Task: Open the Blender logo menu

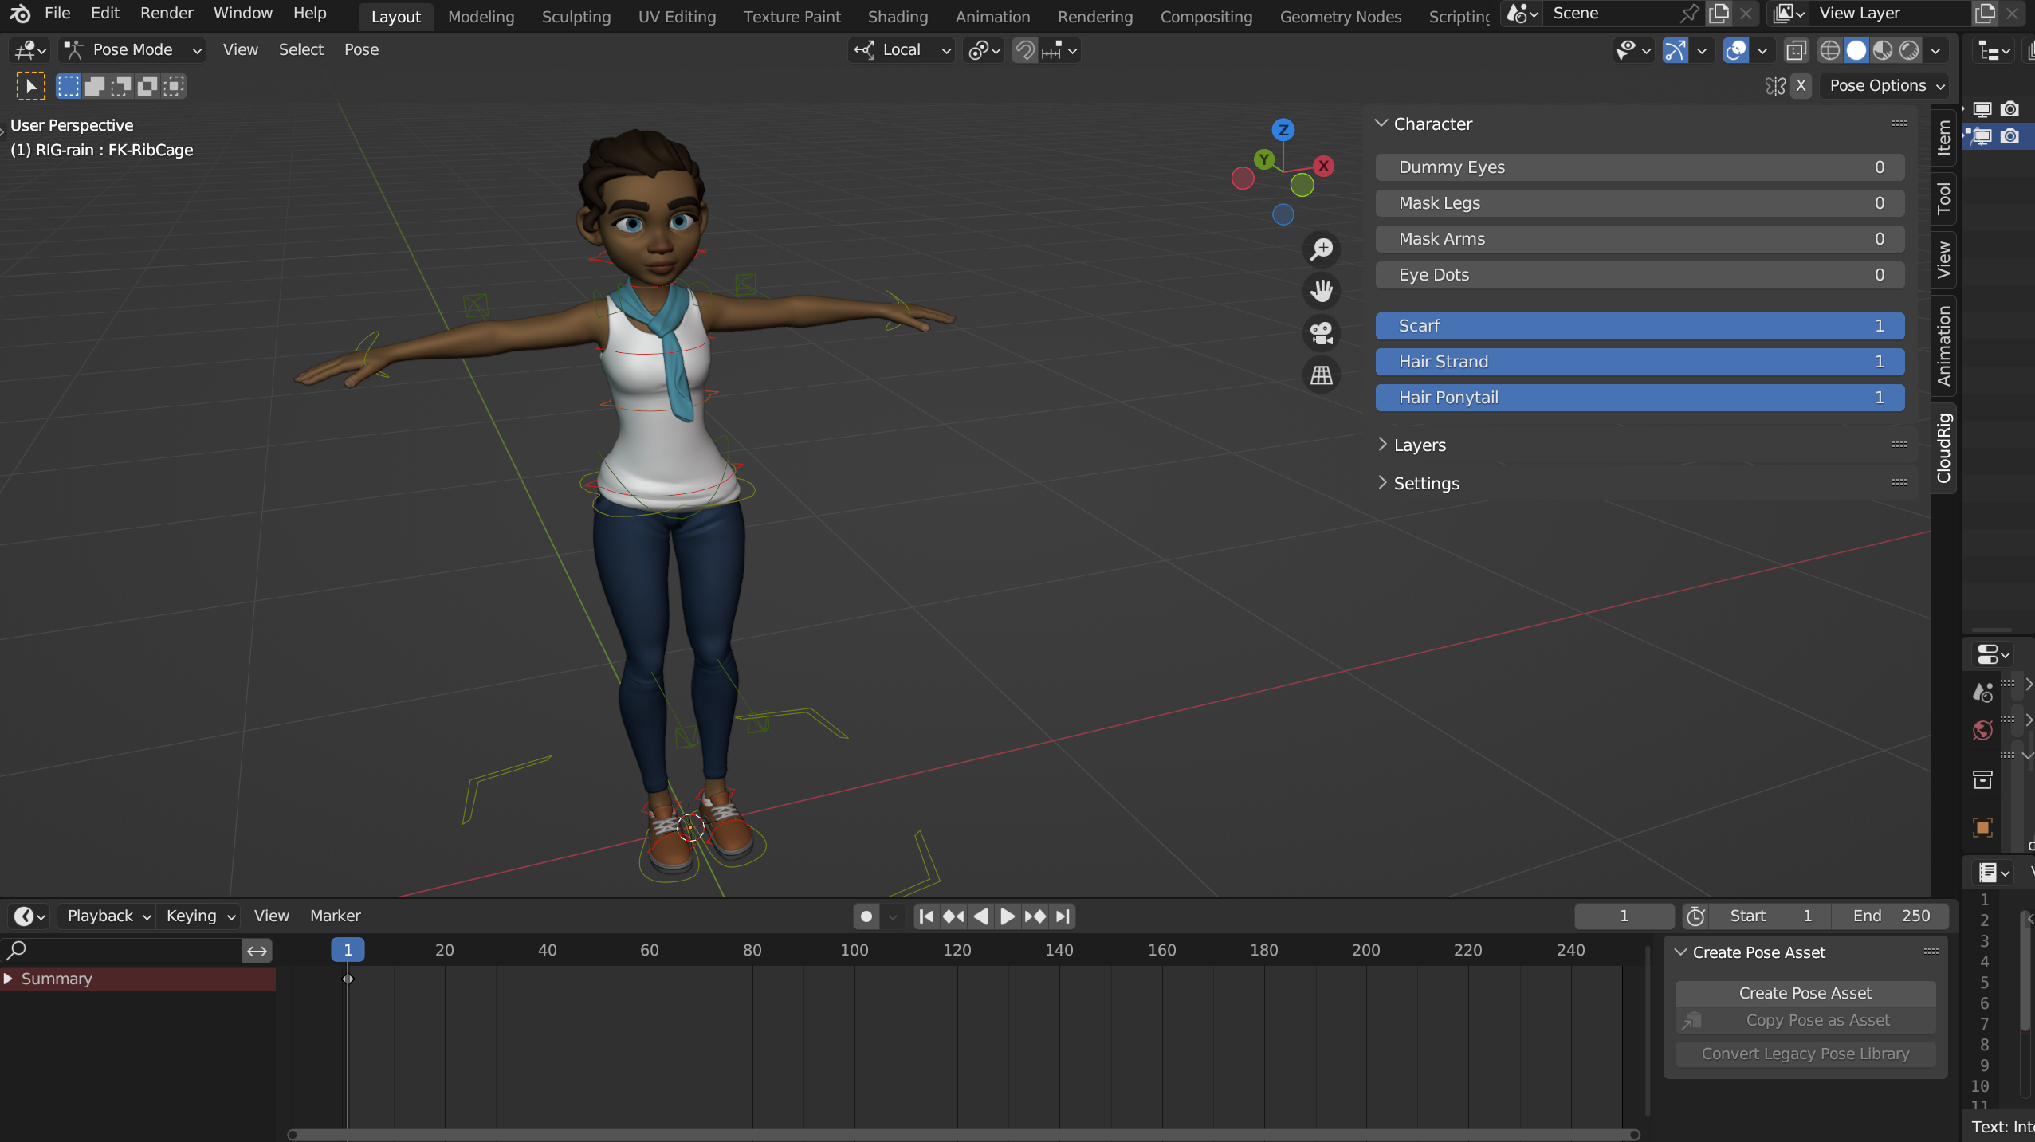Action: tap(20, 14)
